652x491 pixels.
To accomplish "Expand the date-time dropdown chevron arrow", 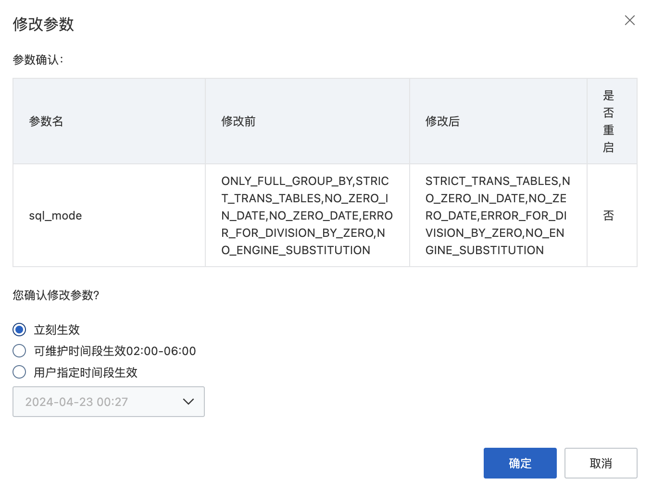I will (188, 402).
